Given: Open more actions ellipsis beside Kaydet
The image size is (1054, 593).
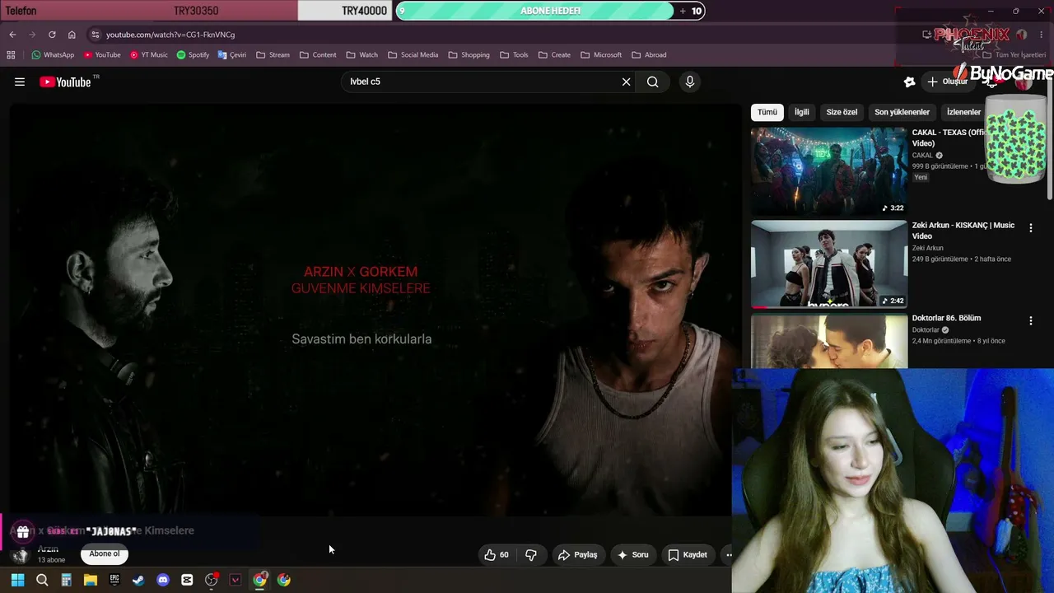Looking at the screenshot, I should coord(728,555).
